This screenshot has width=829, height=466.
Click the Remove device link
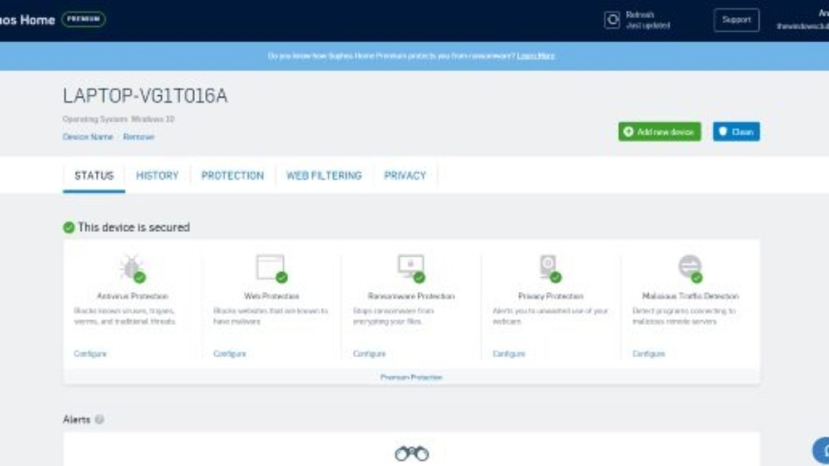tap(139, 137)
